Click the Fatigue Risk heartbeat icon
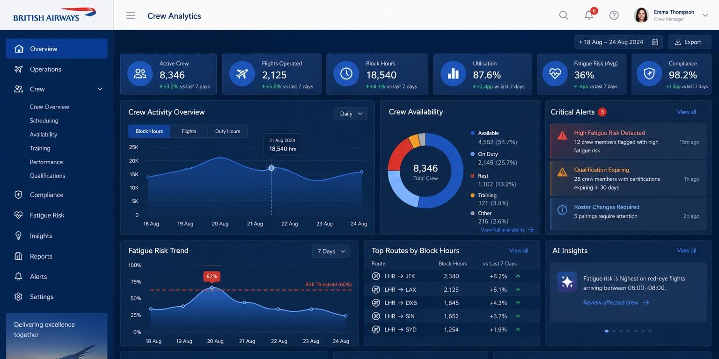Image resolution: width=719 pixels, height=359 pixels. (555, 74)
